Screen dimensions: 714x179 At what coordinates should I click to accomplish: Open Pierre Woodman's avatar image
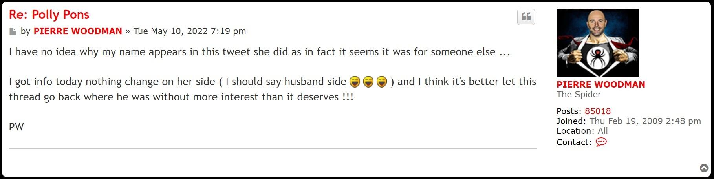click(x=597, y=43)
